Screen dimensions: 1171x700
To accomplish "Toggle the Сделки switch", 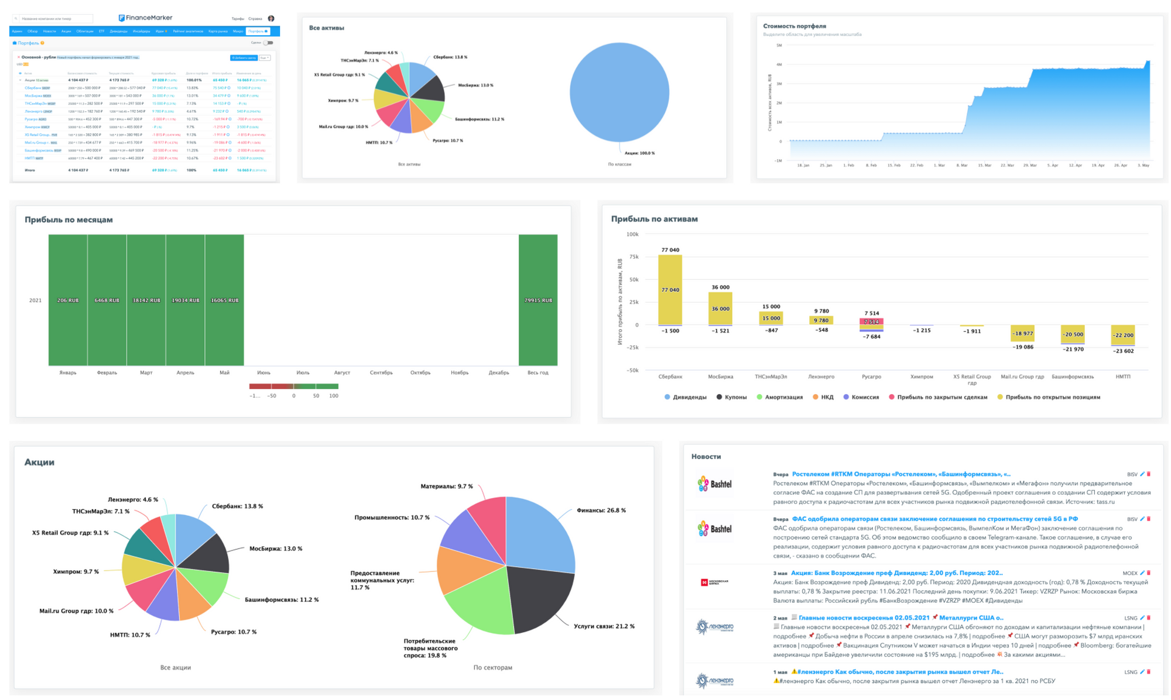I will coord(268,43).
